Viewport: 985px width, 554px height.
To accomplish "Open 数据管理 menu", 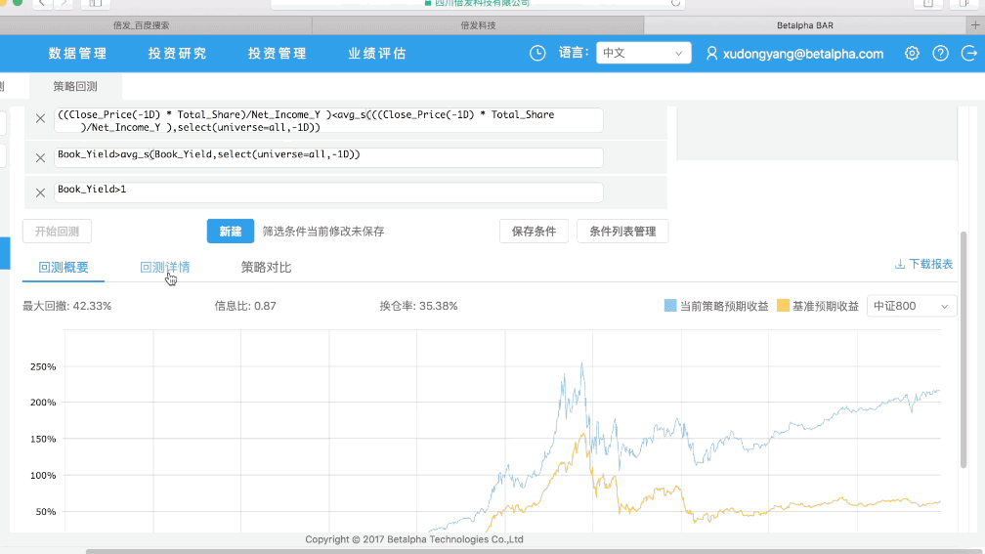I will pos(78,54).
